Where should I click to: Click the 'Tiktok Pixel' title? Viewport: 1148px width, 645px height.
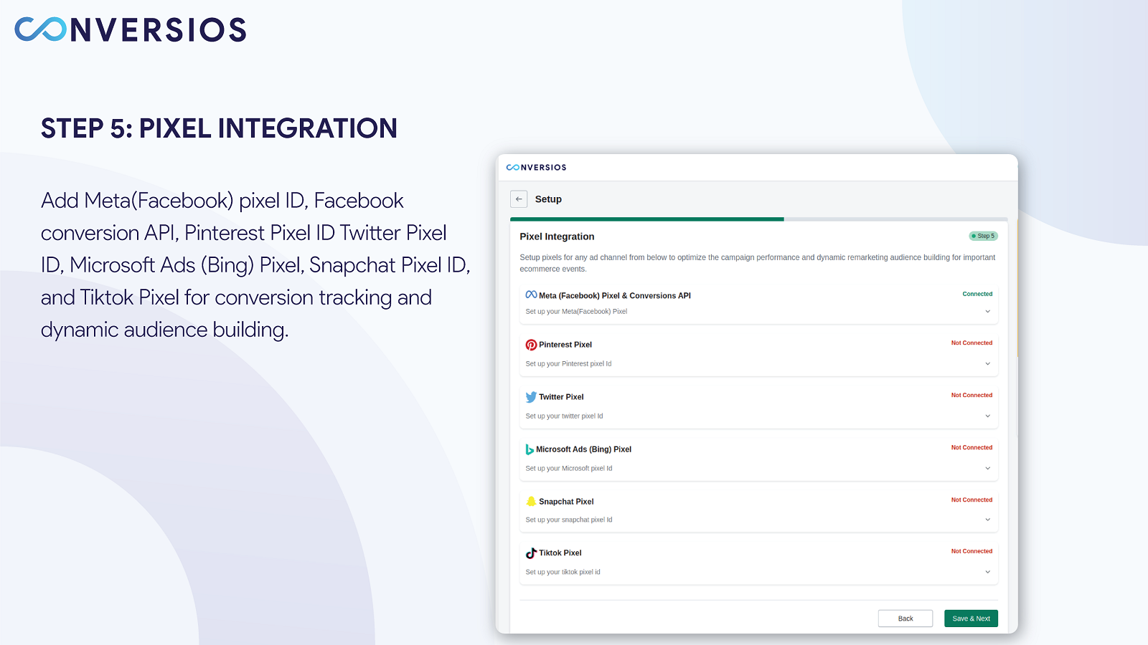pyautogui.click(x=560, y=553)
